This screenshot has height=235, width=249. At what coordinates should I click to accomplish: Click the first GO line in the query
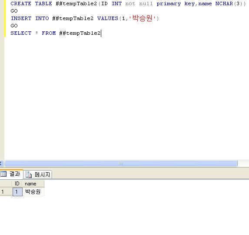pos(14,11)
